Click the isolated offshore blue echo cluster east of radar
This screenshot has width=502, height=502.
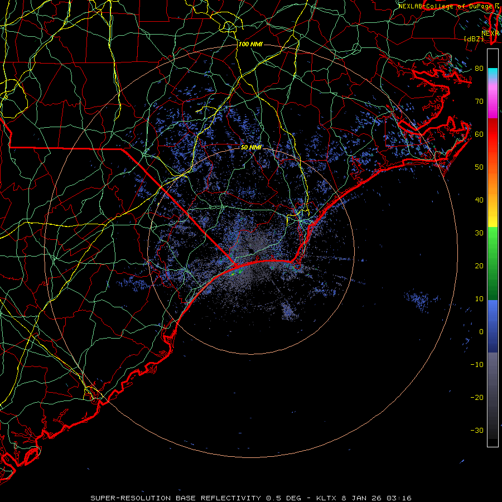tap(420, 301)
